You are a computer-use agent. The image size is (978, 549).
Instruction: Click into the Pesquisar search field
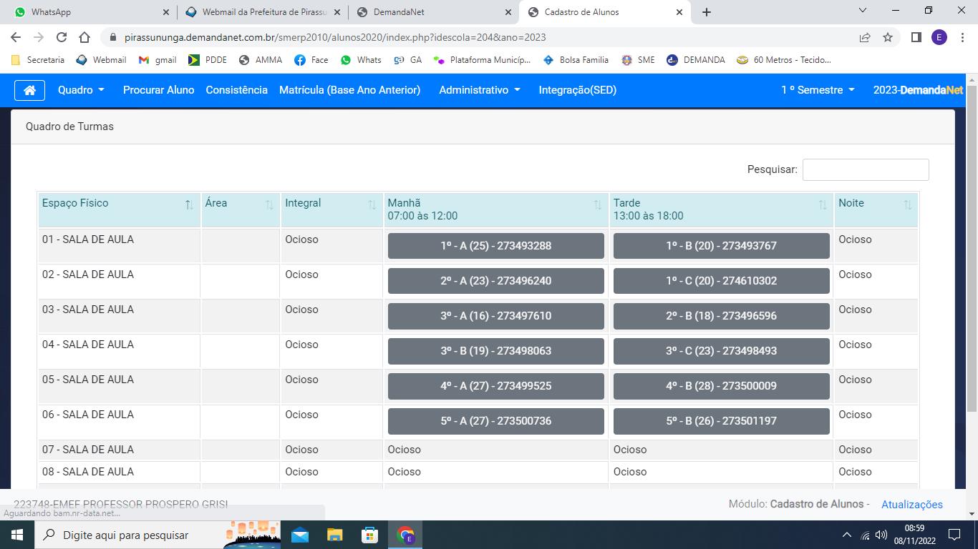pos(865,169)
